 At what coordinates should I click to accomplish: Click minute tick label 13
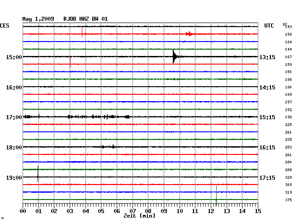pos(227,211)
